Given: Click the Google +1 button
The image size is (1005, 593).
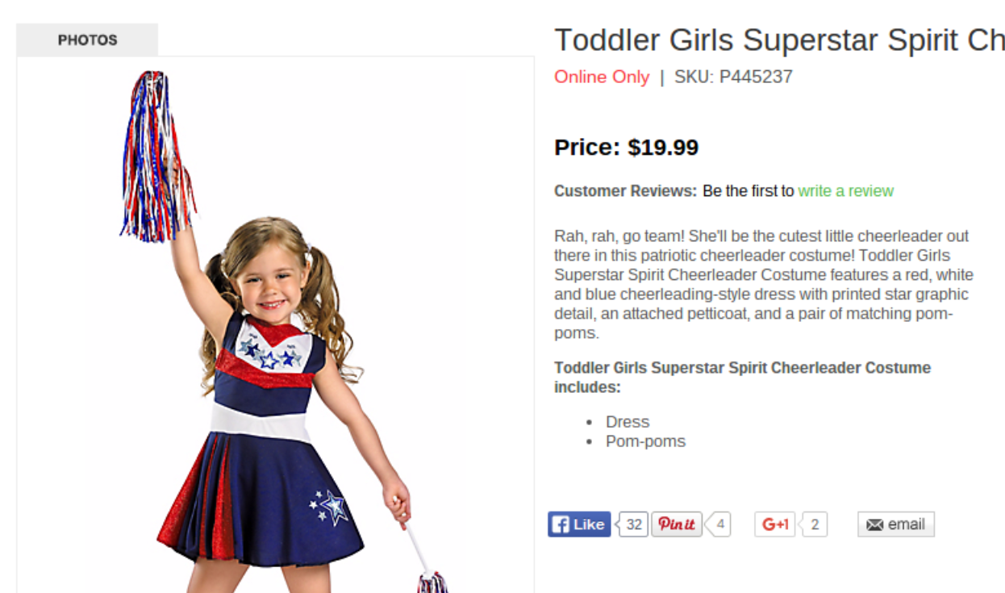Looking at the screenshot, I should pos(775,524).
